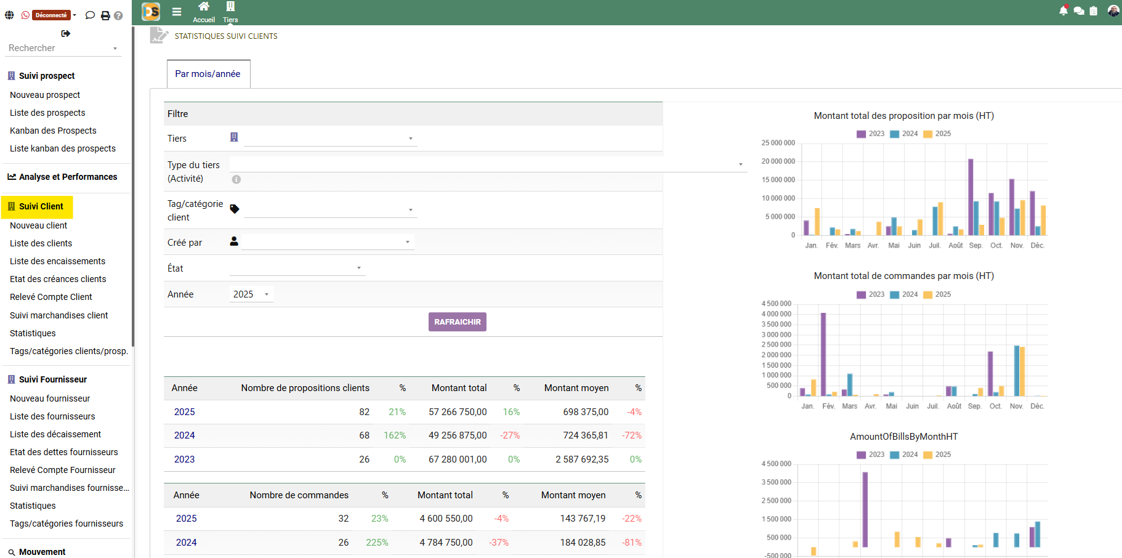The height and width of the screenshot is (558, 1122).
Task: Select the globe language icon
Action: coord(9,14)
